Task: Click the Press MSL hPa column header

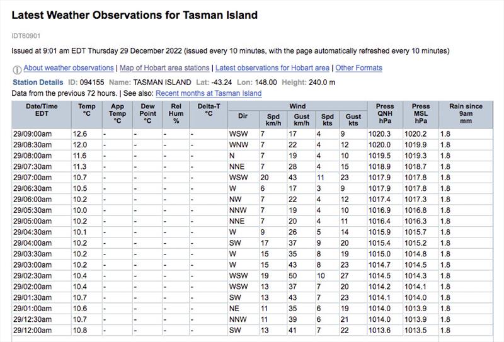Action: point(421,115)
